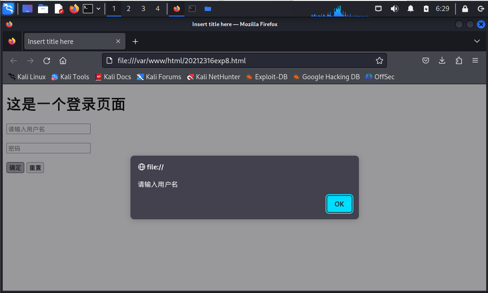Open the Kali NetHunter bookmark
Screen dimensions: 488x293
[x=213, y=77]
